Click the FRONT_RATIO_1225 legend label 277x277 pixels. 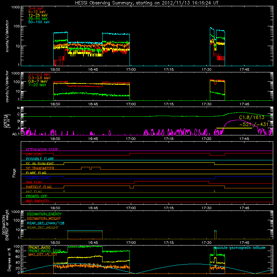pyautogui.click(x=45, y=251)
